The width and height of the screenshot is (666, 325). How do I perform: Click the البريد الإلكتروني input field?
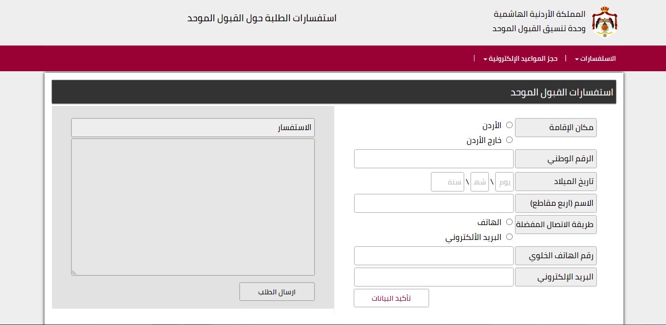(x=433, y=277)
